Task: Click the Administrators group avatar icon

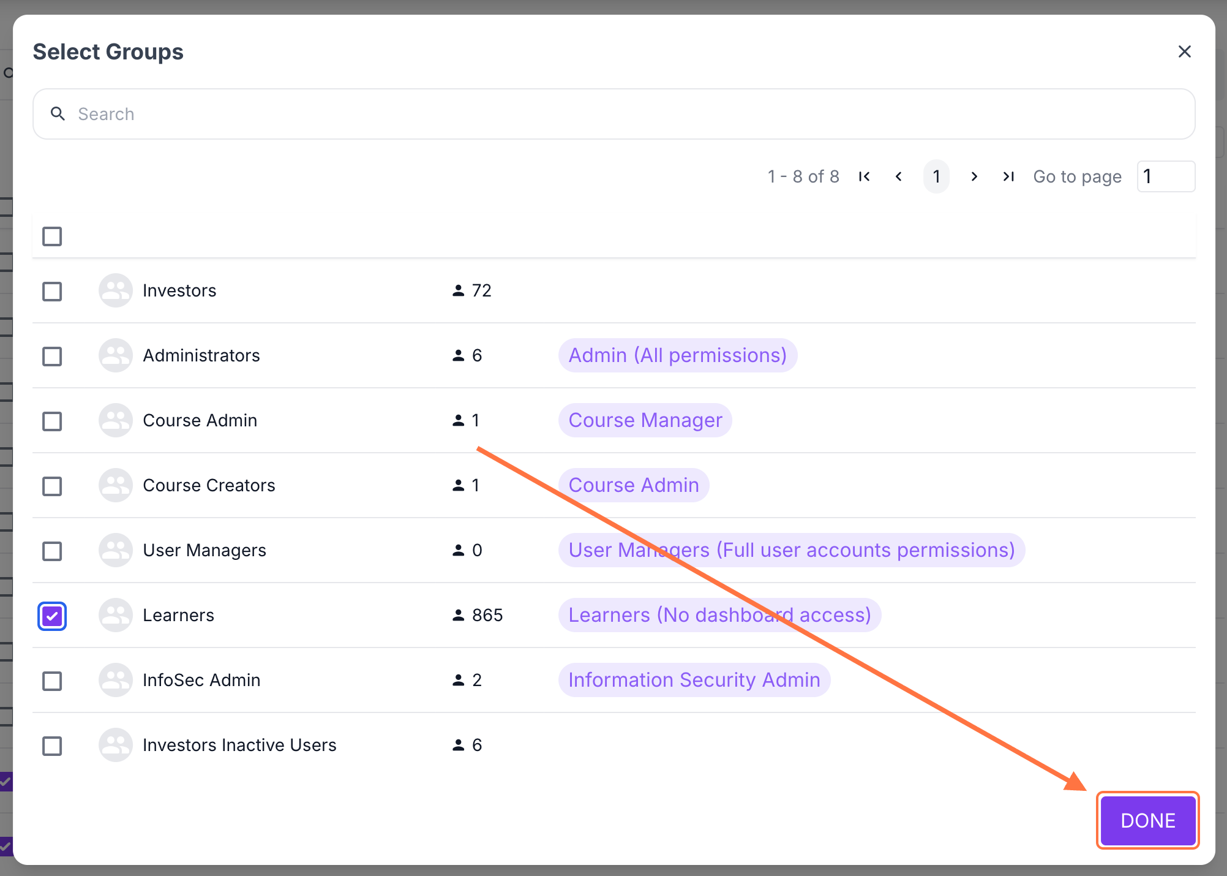Action: (x=115, y=355)
